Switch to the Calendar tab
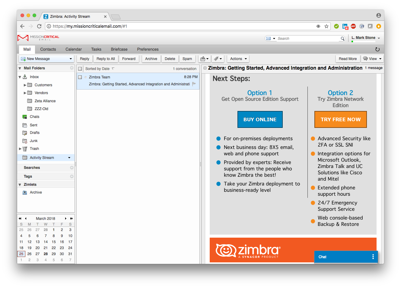The width and height of the screenshot is (401, 288). click(x=73, y=49)
